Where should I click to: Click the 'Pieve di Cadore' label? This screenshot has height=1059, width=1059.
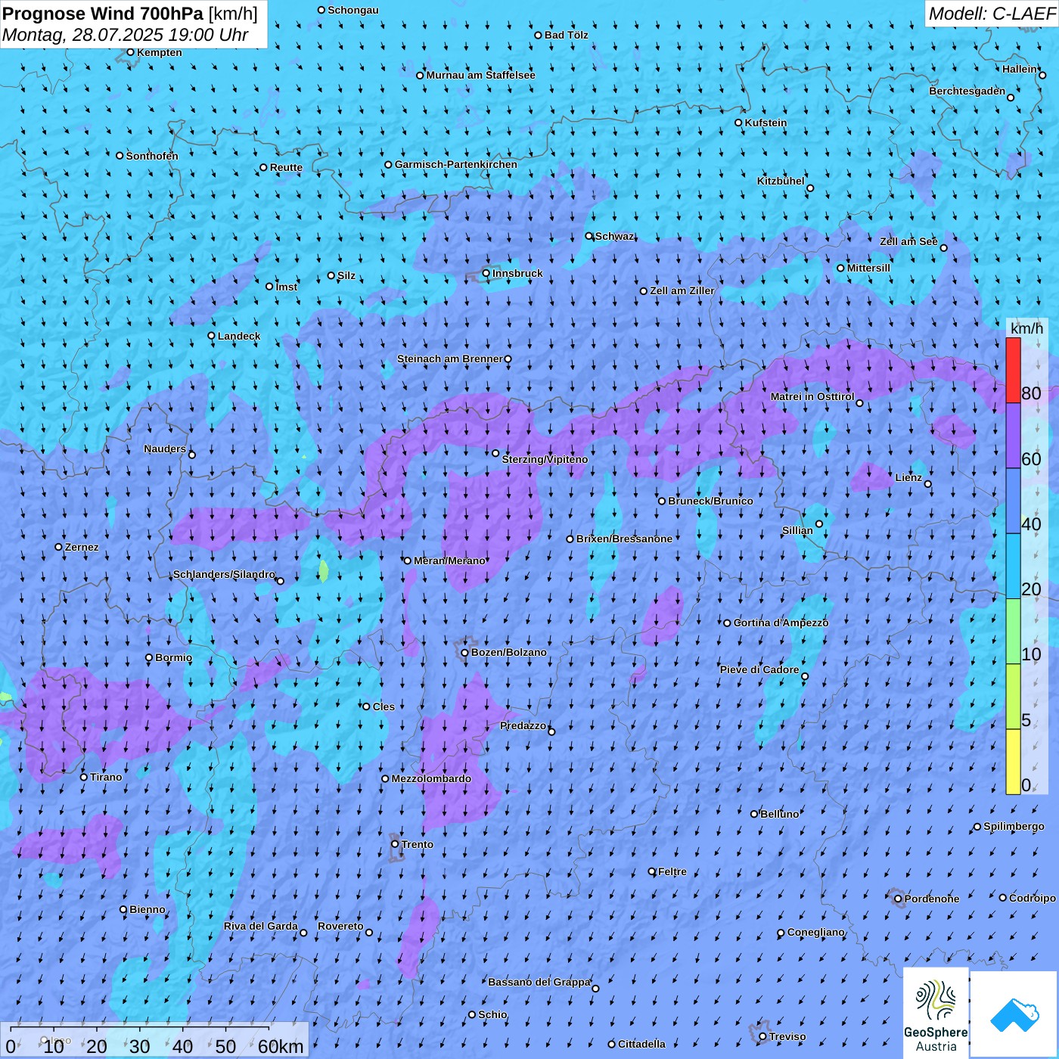pyautogui.click(x=759, y=669)
